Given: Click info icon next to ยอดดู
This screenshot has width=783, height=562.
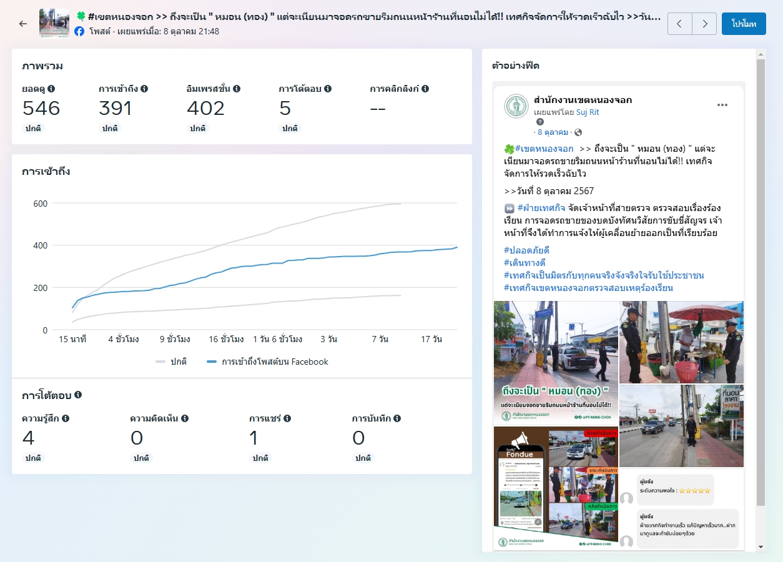Looking at the screenshot, I should click(51, 89).
